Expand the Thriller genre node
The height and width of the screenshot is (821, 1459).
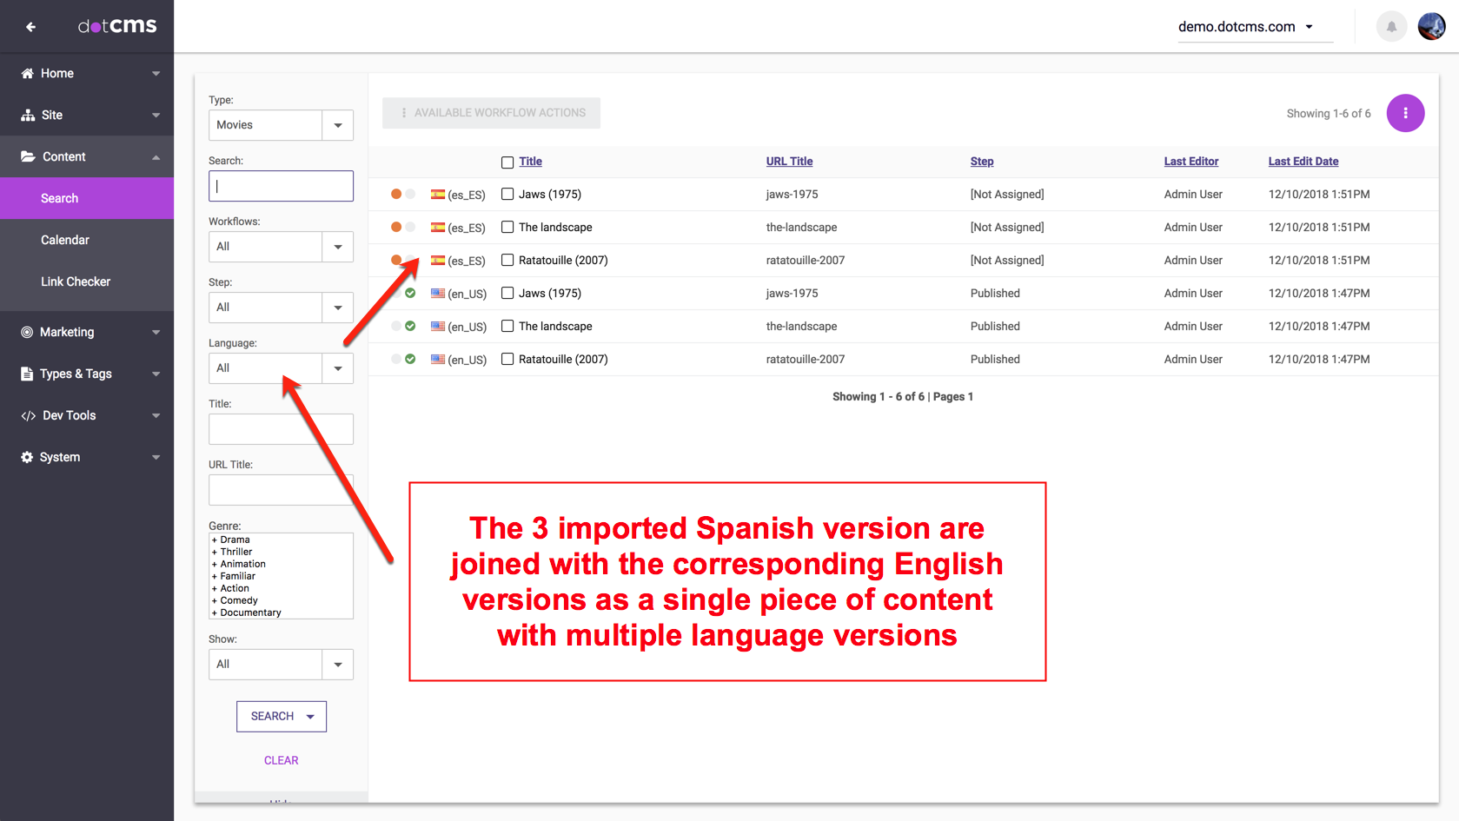pos(232,552)
